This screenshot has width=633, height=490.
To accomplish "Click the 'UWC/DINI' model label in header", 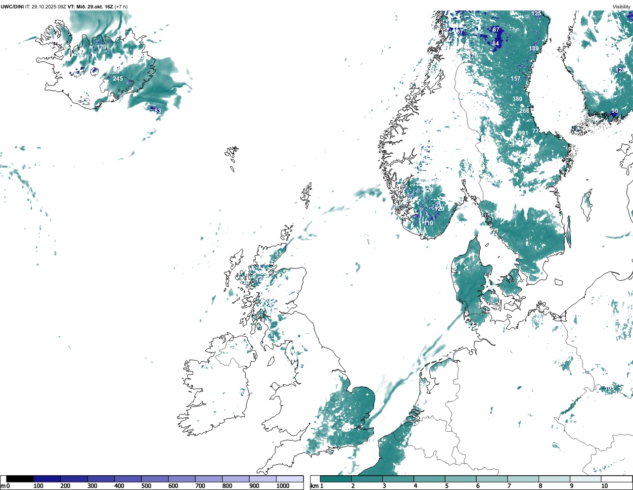I will pos(12,7).
